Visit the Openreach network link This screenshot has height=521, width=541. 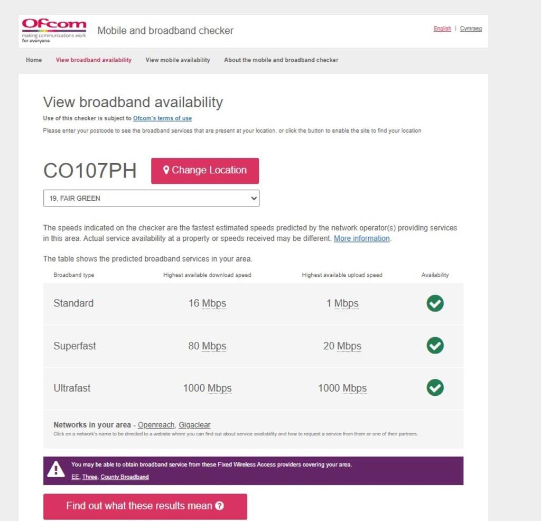156,425
